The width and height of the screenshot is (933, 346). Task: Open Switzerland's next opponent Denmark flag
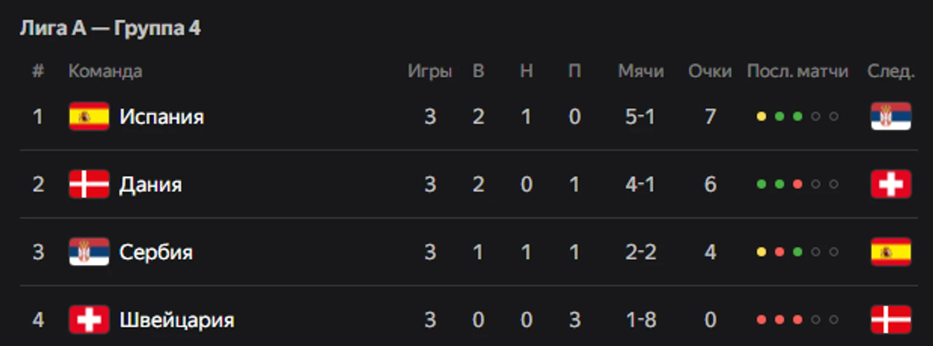point(891,320)
